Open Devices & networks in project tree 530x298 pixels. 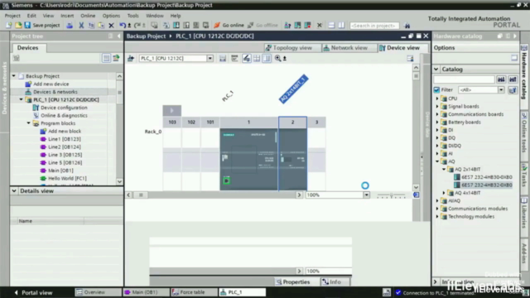point(55,92)
